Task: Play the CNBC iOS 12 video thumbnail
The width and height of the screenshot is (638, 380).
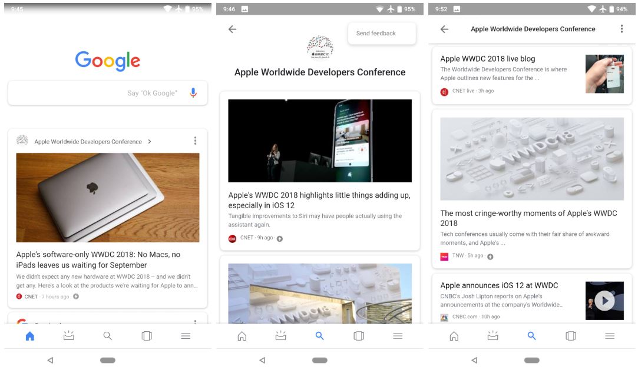Action: [604, 301]
